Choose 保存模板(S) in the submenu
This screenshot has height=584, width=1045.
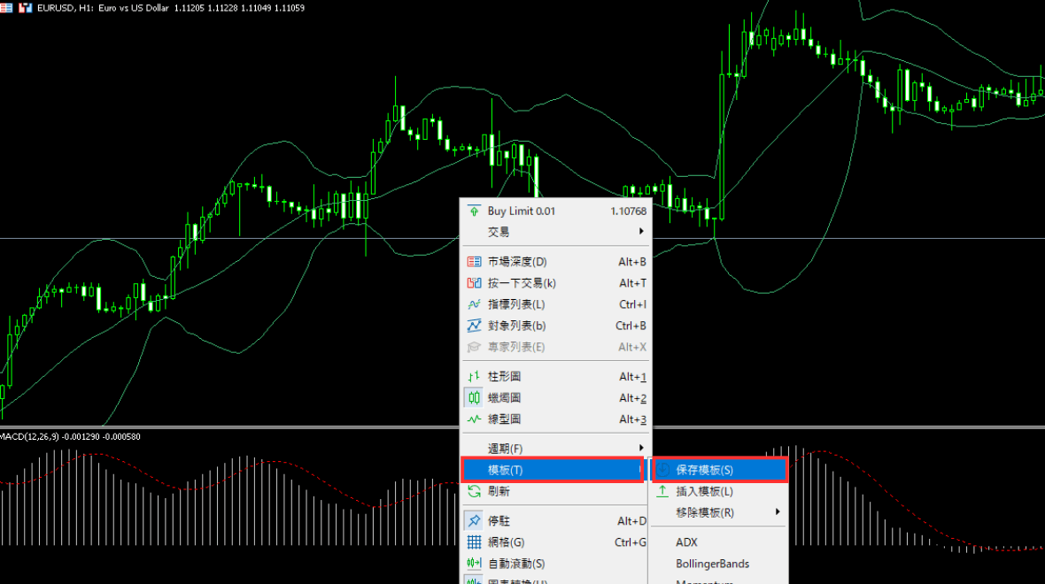pyautogui.click(x=720, y=470)
